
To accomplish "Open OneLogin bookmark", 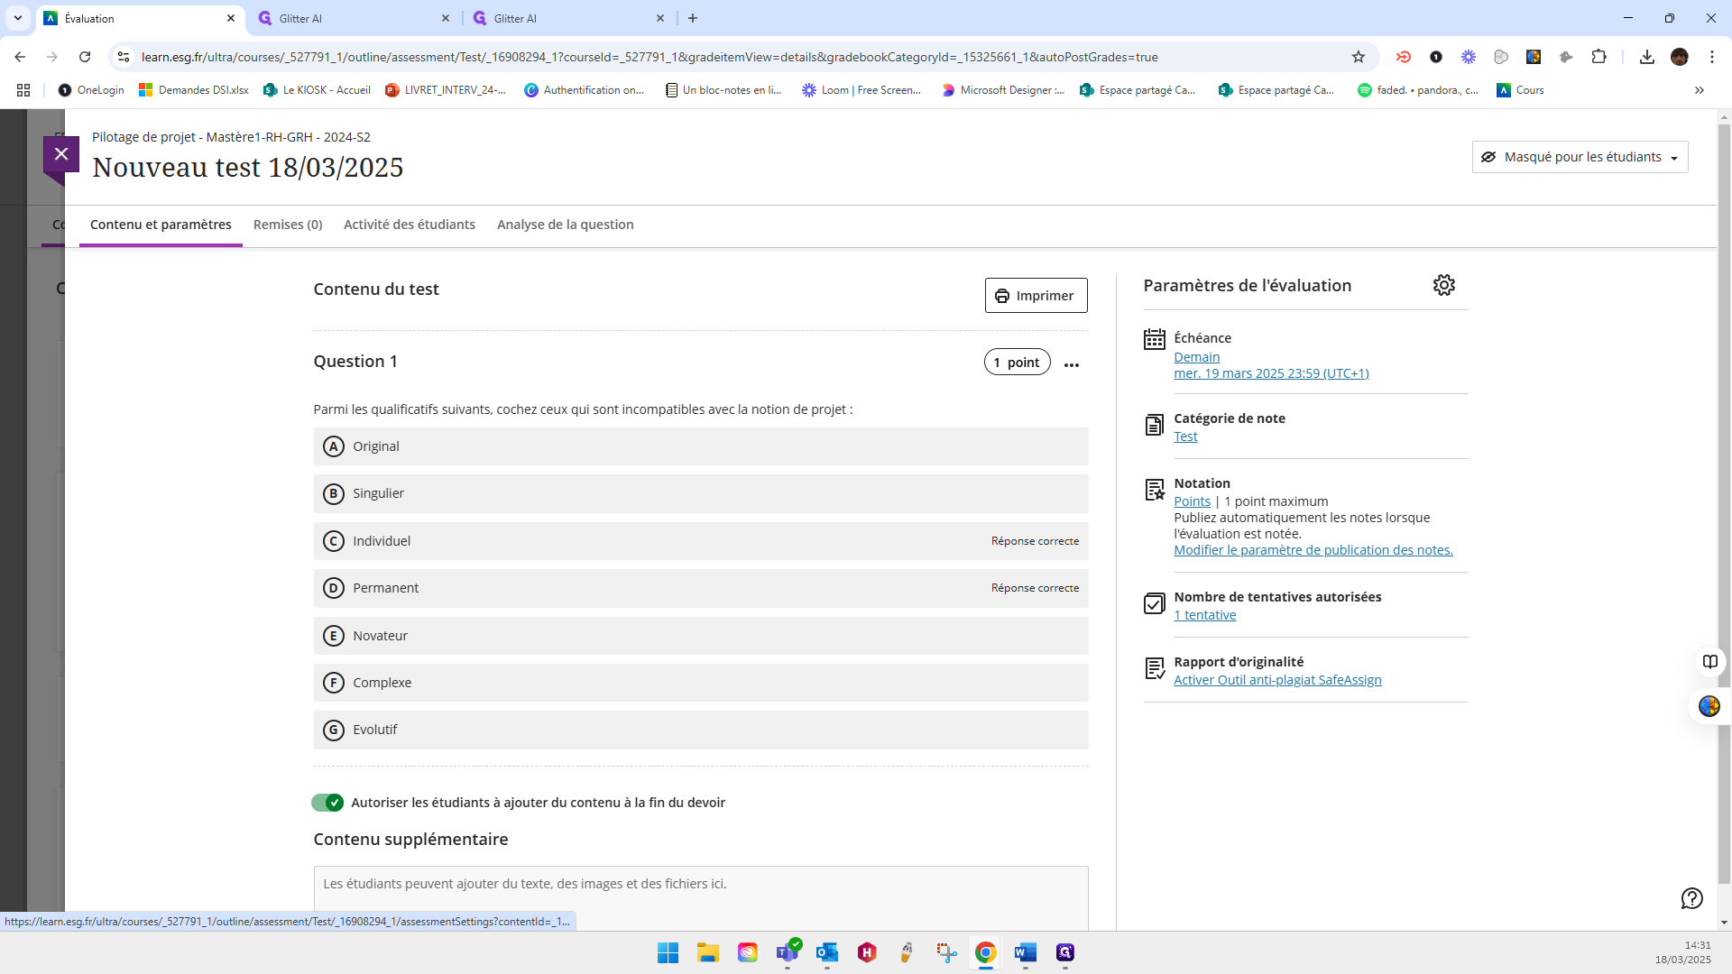I will [91, 90].
